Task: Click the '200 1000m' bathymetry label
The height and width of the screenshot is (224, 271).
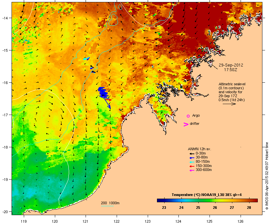Action: pyautogui.click(x=110, y=203)
